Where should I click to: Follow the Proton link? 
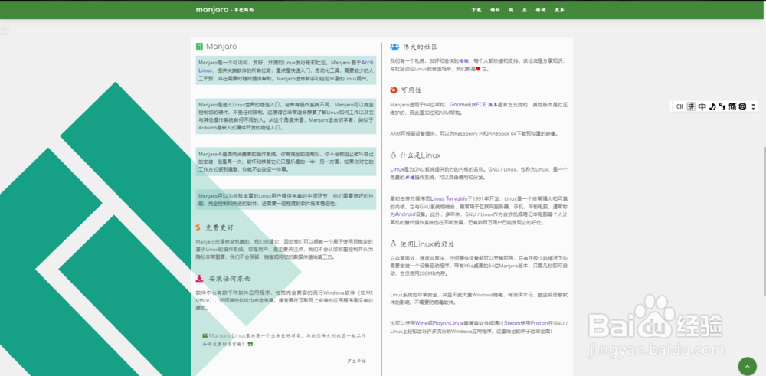click(538, 322)
